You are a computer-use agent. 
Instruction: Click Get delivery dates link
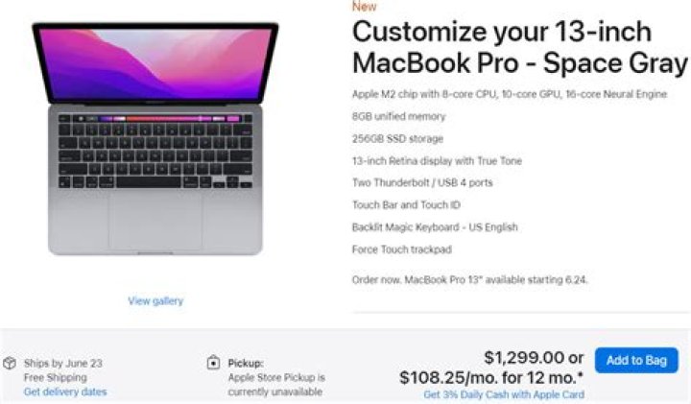click(65, 392)
